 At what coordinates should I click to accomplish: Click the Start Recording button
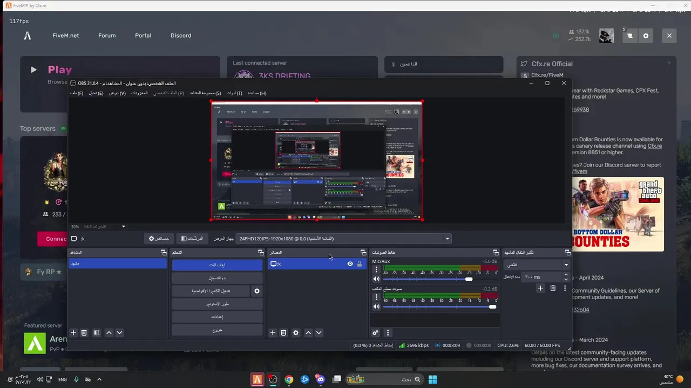coord(218,278)
